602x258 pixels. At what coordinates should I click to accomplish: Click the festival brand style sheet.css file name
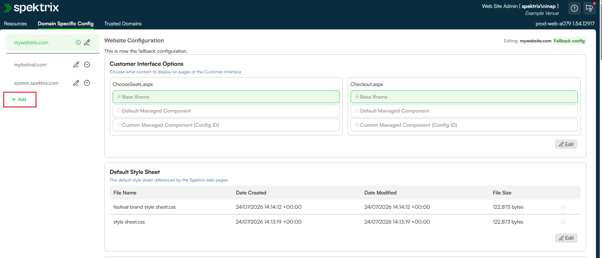pos(144,207)
